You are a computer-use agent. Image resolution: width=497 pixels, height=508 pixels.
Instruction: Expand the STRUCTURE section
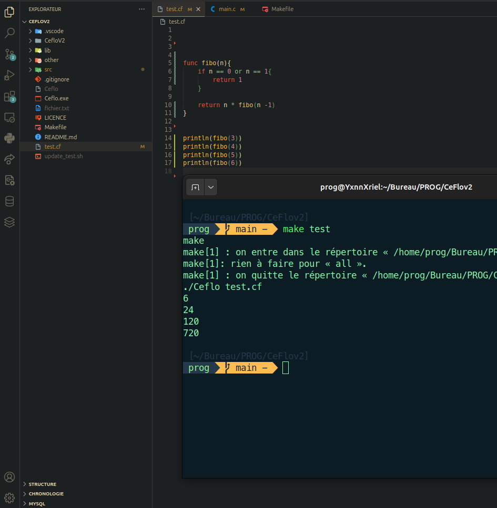point(24,484)
